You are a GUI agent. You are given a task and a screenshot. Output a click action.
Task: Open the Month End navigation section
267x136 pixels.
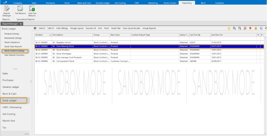coord(9,121)
